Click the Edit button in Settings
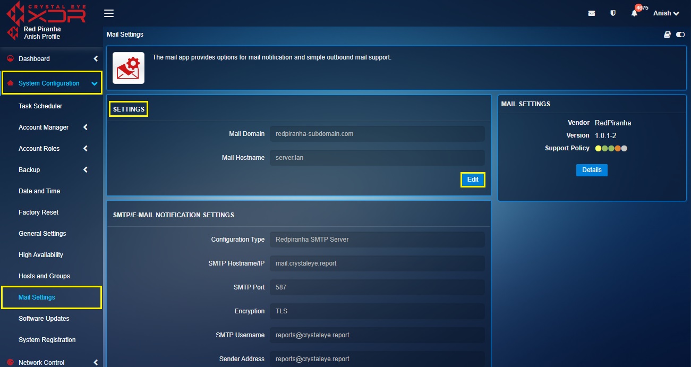This screenshot has width=691, height=367. pyautogui.click(x=473, y=180)
